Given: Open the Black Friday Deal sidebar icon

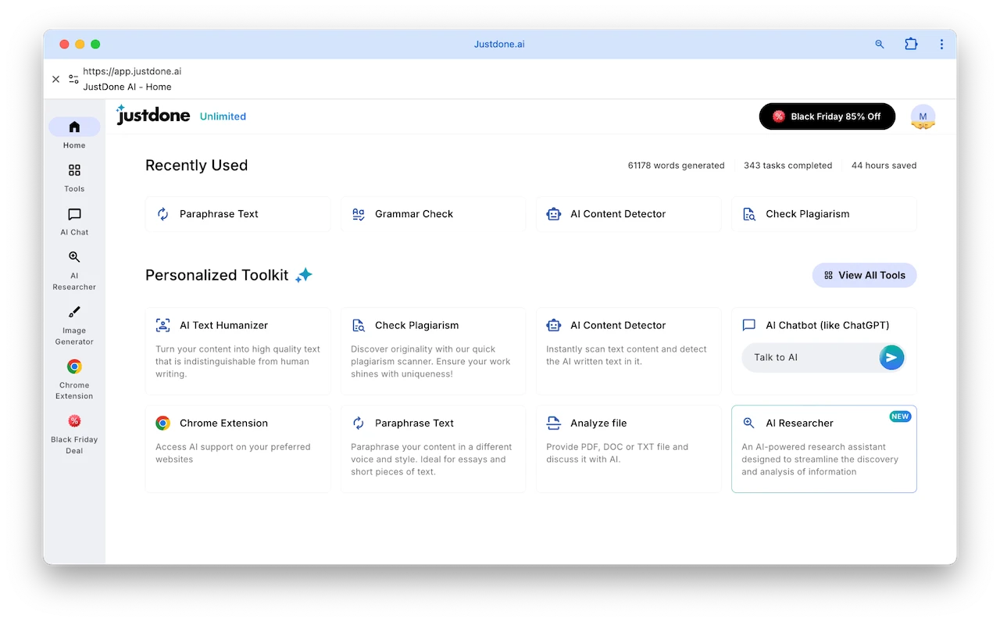Looking at the screenshot, I should coord(74,421).
